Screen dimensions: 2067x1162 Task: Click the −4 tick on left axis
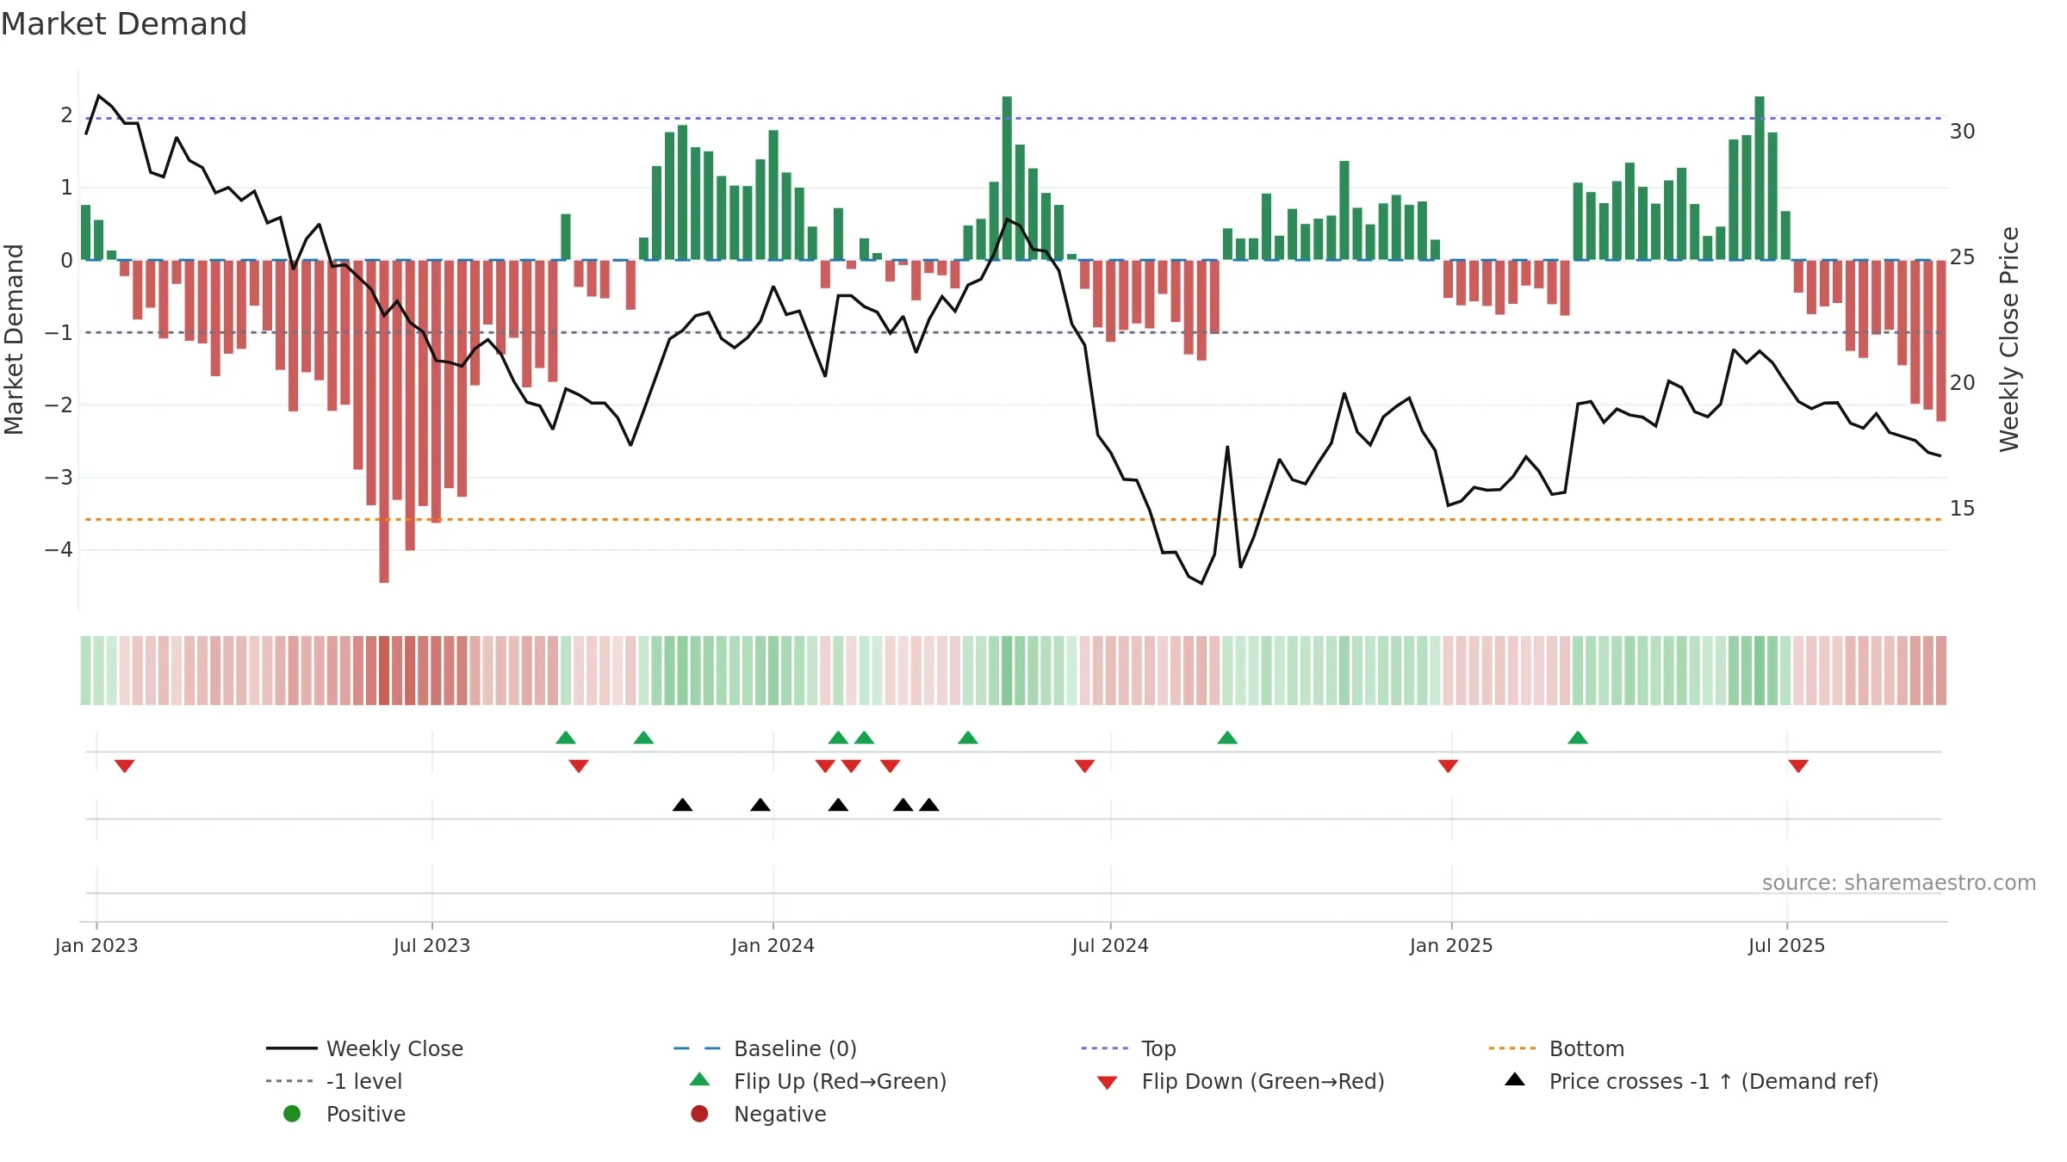click(x=59, y=549)
